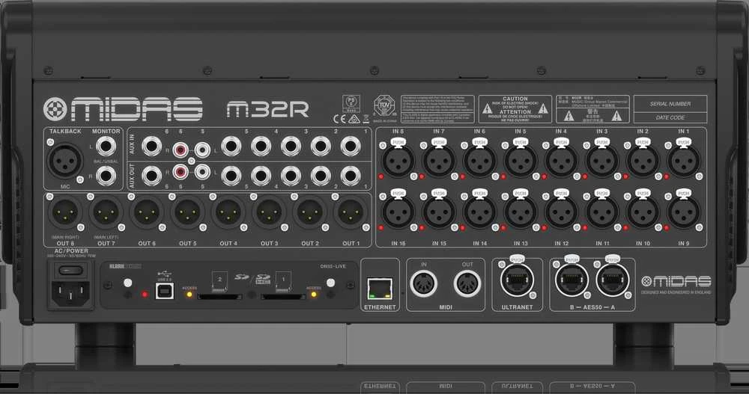Click the IN 6 XLR input

click(479, 161)
